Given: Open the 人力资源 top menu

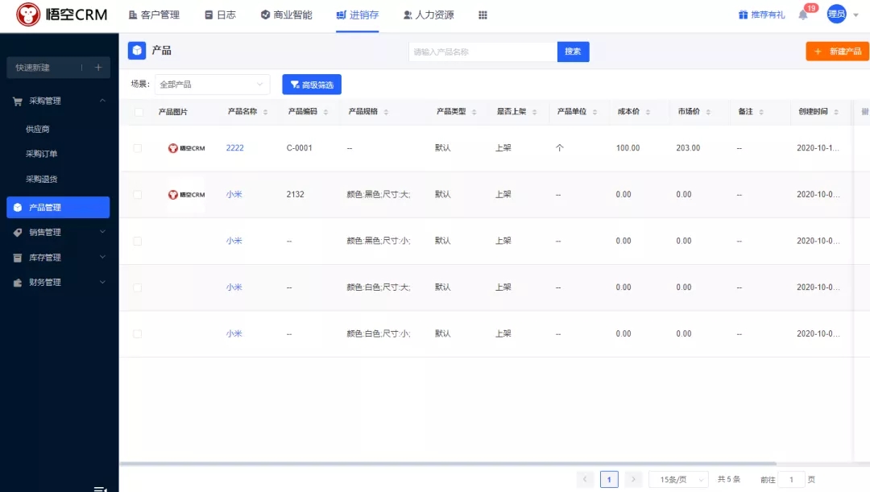Looking at the screenshot, I should click(429, 15).
